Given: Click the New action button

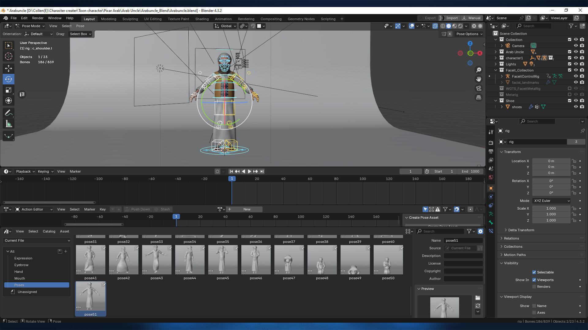Looking at the screenshot, I should coord(247,209).
